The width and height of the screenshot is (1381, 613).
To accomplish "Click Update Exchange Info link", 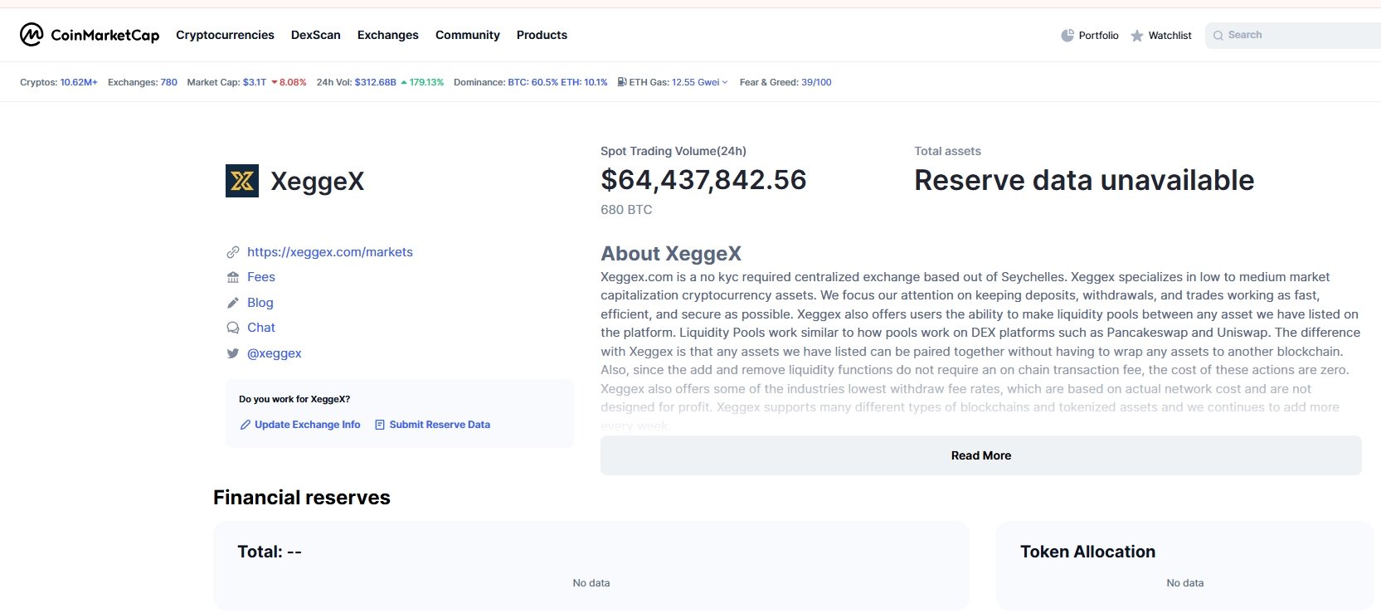I will coord(307,425).
